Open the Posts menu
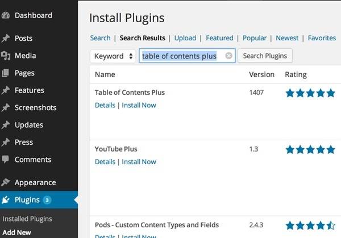341x238 pixels. pos(23,38)
